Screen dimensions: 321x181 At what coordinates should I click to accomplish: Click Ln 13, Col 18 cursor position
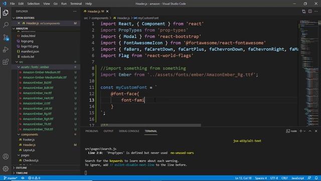(243, 178)
